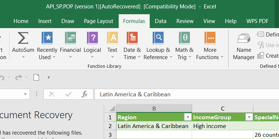Click the High income cell
The height and width of the screenshot is (139, 279).
223,126
